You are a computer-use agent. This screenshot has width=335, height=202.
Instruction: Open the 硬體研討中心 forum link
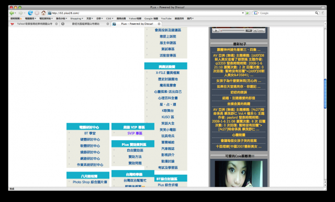pos(90,140)
